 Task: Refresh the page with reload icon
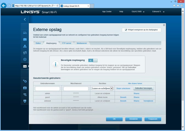pyautogui.click(x=57, y=6)
